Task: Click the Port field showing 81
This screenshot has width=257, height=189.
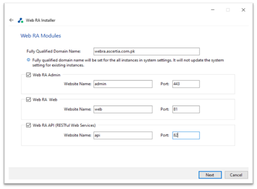Action: [186, 109]
